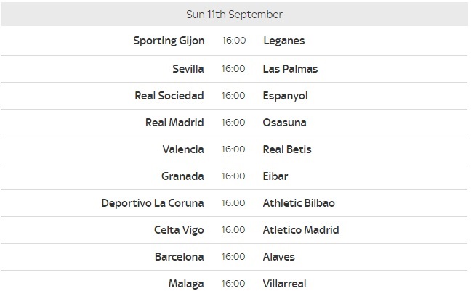Click Eibar in the fixture list

pyautogui.click(x=276, y=176)
